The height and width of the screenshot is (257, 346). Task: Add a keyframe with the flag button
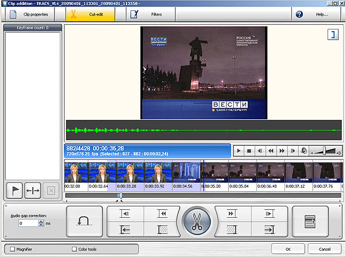(x=14, y=191)
